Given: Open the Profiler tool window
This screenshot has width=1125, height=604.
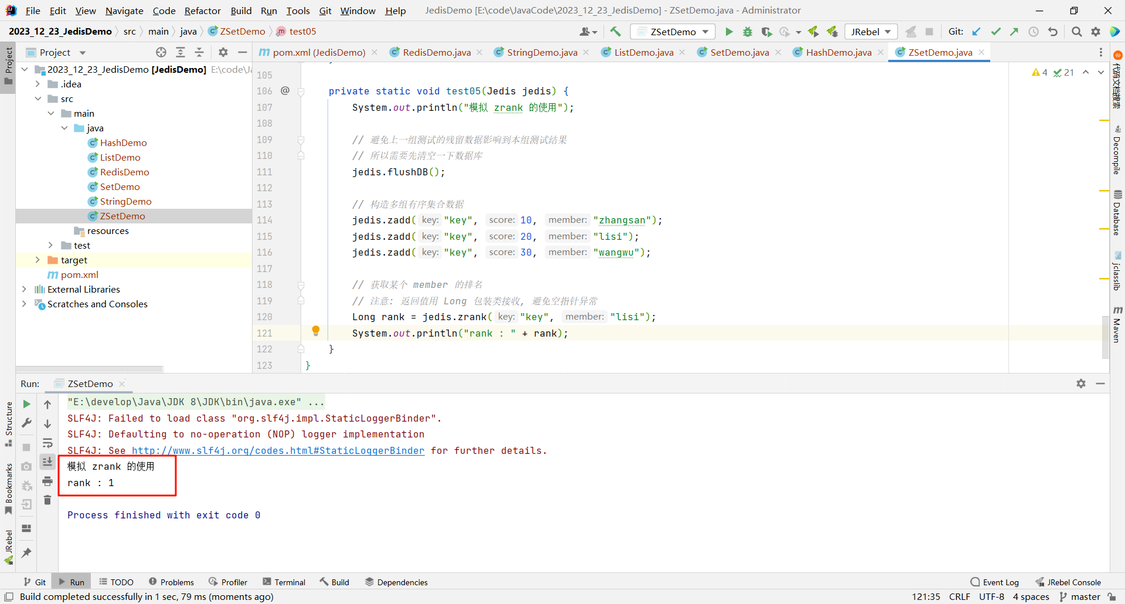Looking at the screenshot, I should (x=228, y=582).
